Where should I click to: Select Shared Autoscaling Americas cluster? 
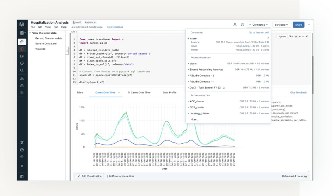point(207,70)
